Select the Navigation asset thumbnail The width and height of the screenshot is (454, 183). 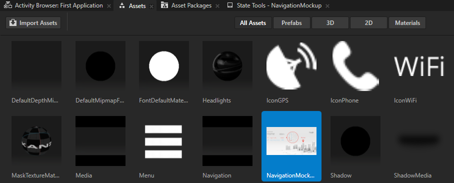coord(227,141)
